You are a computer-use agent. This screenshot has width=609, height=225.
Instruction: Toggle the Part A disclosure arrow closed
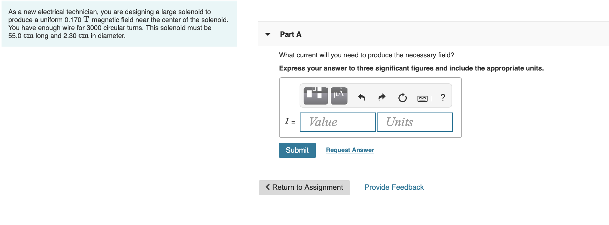point(268,34)
